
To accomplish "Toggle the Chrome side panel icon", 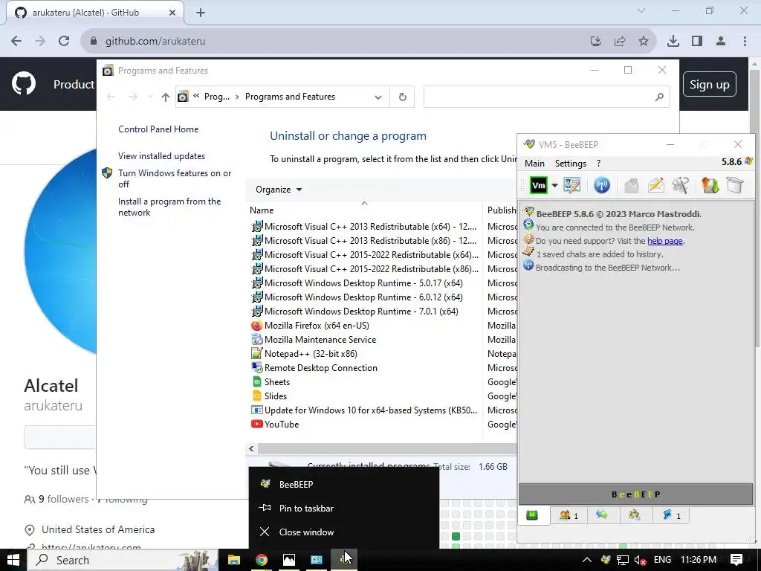I will [x=697, y=42].
